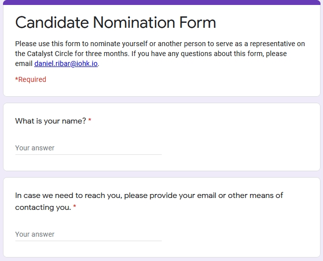Viewport: 323px width, 261px height.
Task: Click the purple header bar atop the form
Action: click(161, 2)
